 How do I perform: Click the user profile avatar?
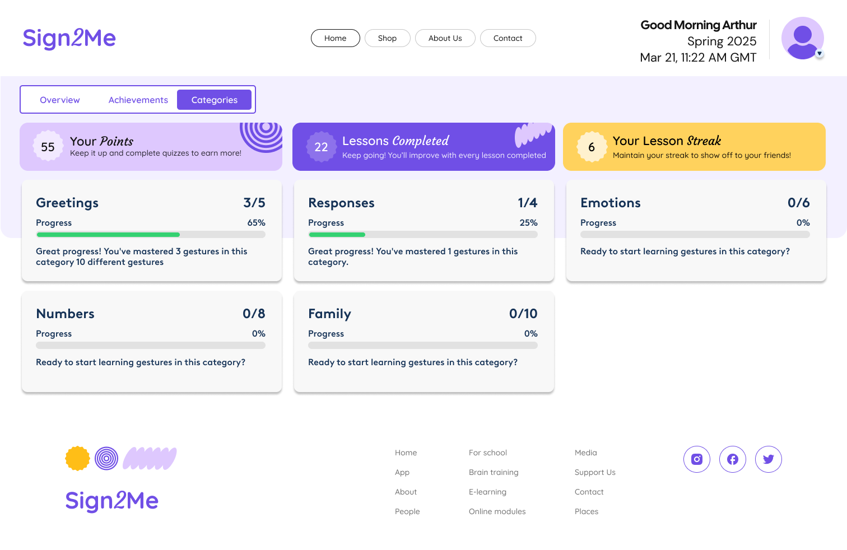[802, 38]
